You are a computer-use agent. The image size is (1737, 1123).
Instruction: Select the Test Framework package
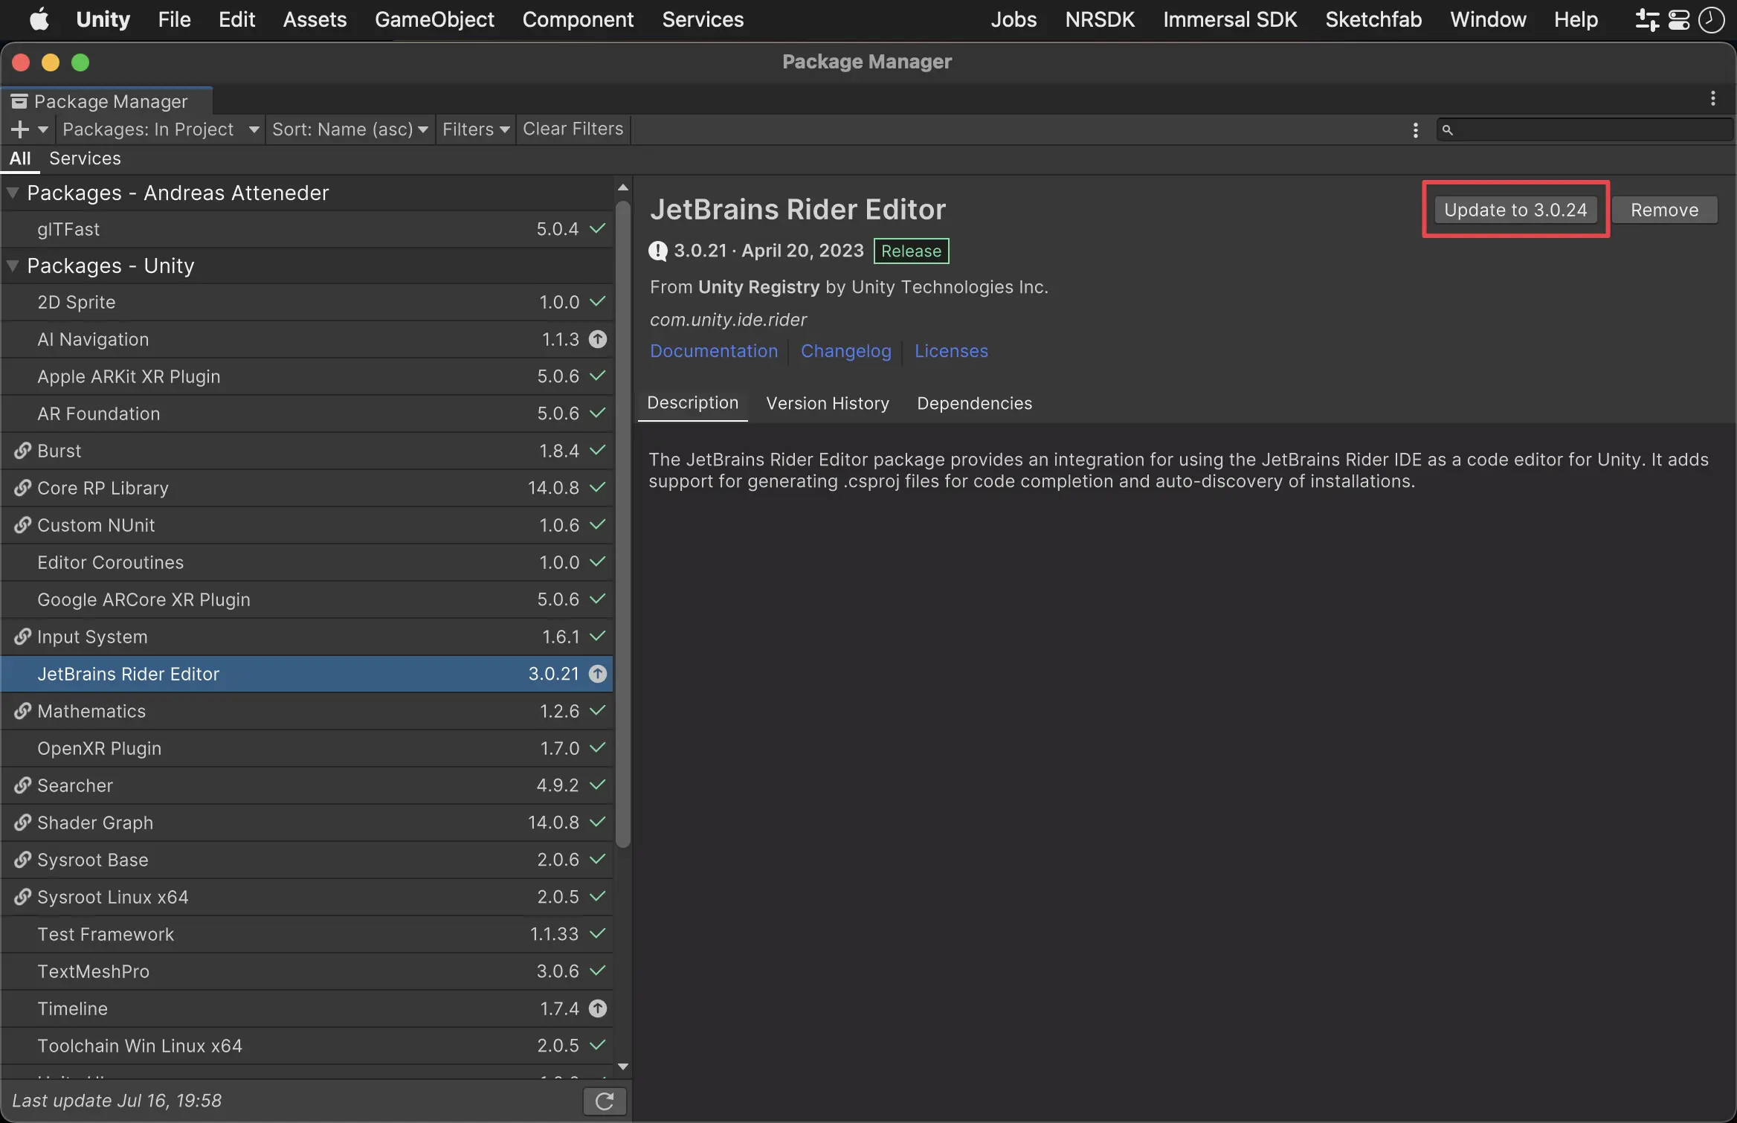[307, 934]
